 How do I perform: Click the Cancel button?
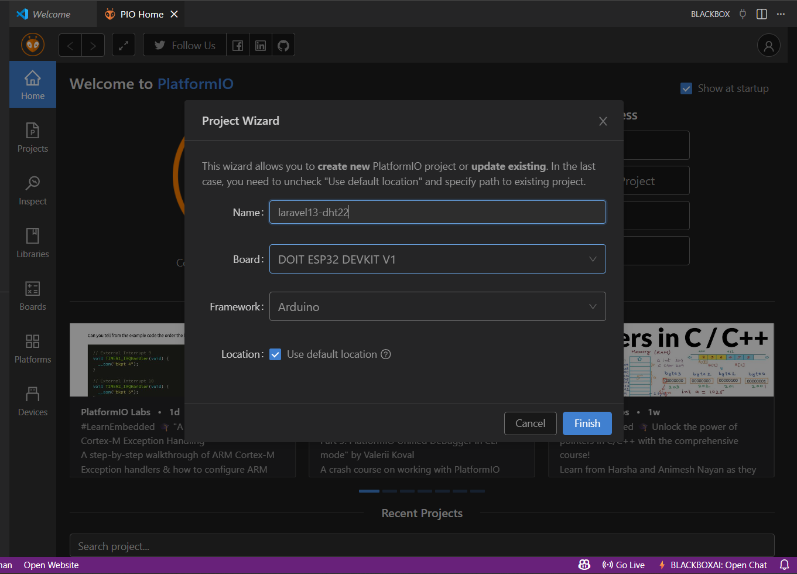point(531,423)
